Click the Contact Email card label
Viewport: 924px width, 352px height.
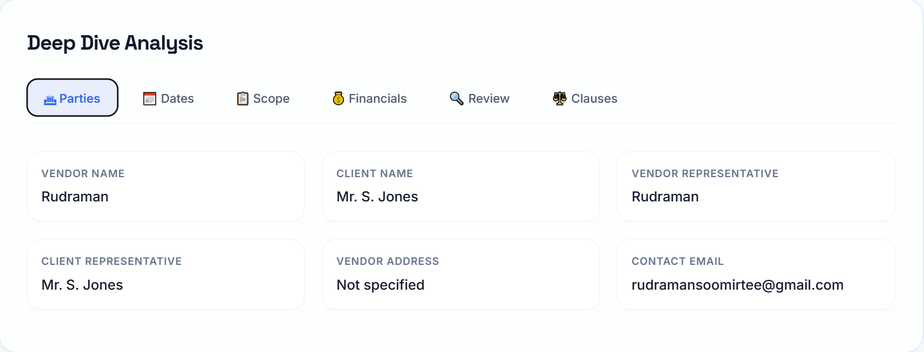pyautogui.click(x=677, y=261)
